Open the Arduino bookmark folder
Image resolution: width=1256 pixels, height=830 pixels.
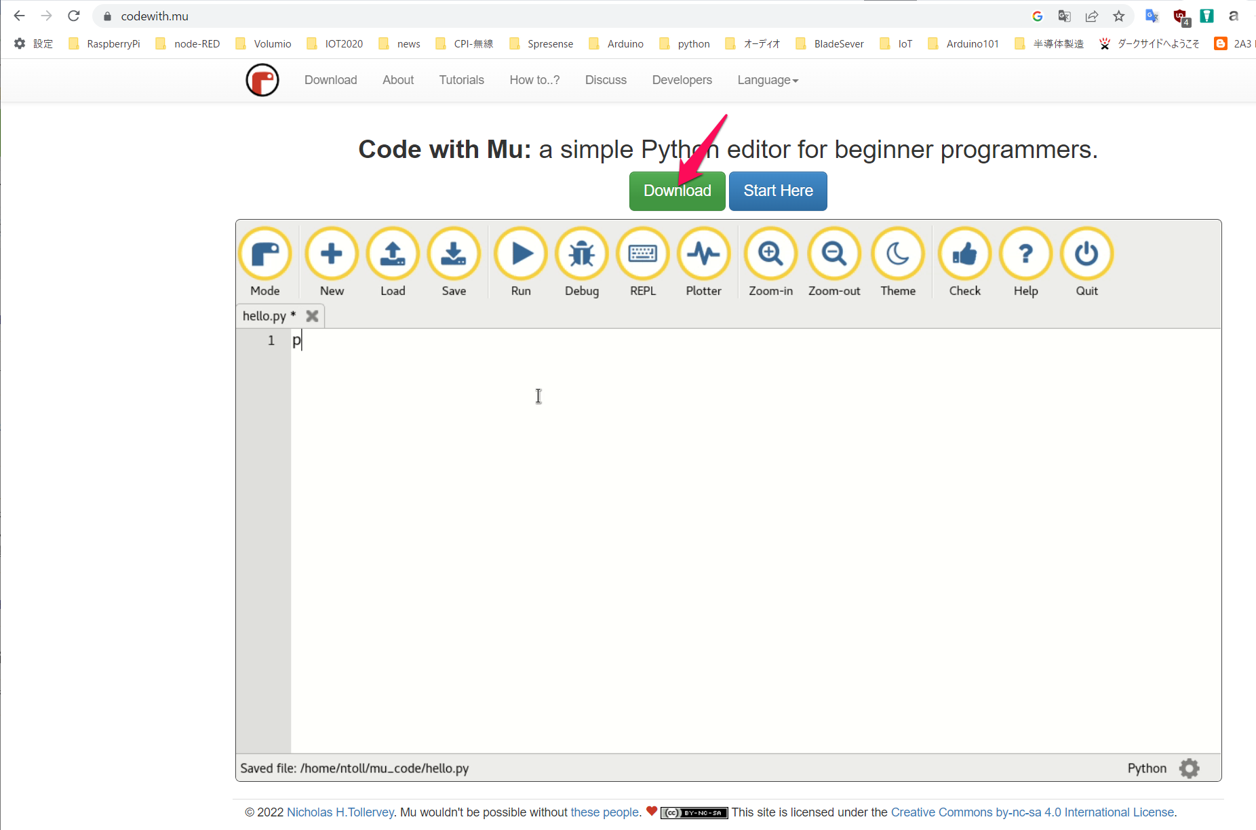point(616,44)
